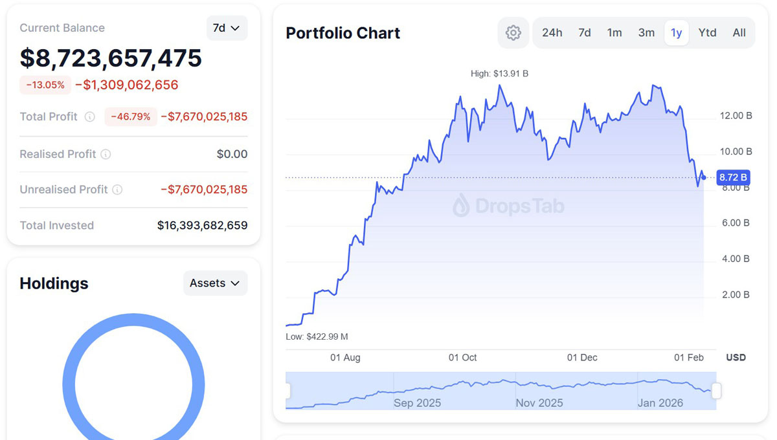Click the Low: $422.99 M label
This screenshot has width=777, height=440.
coord(317,336)
